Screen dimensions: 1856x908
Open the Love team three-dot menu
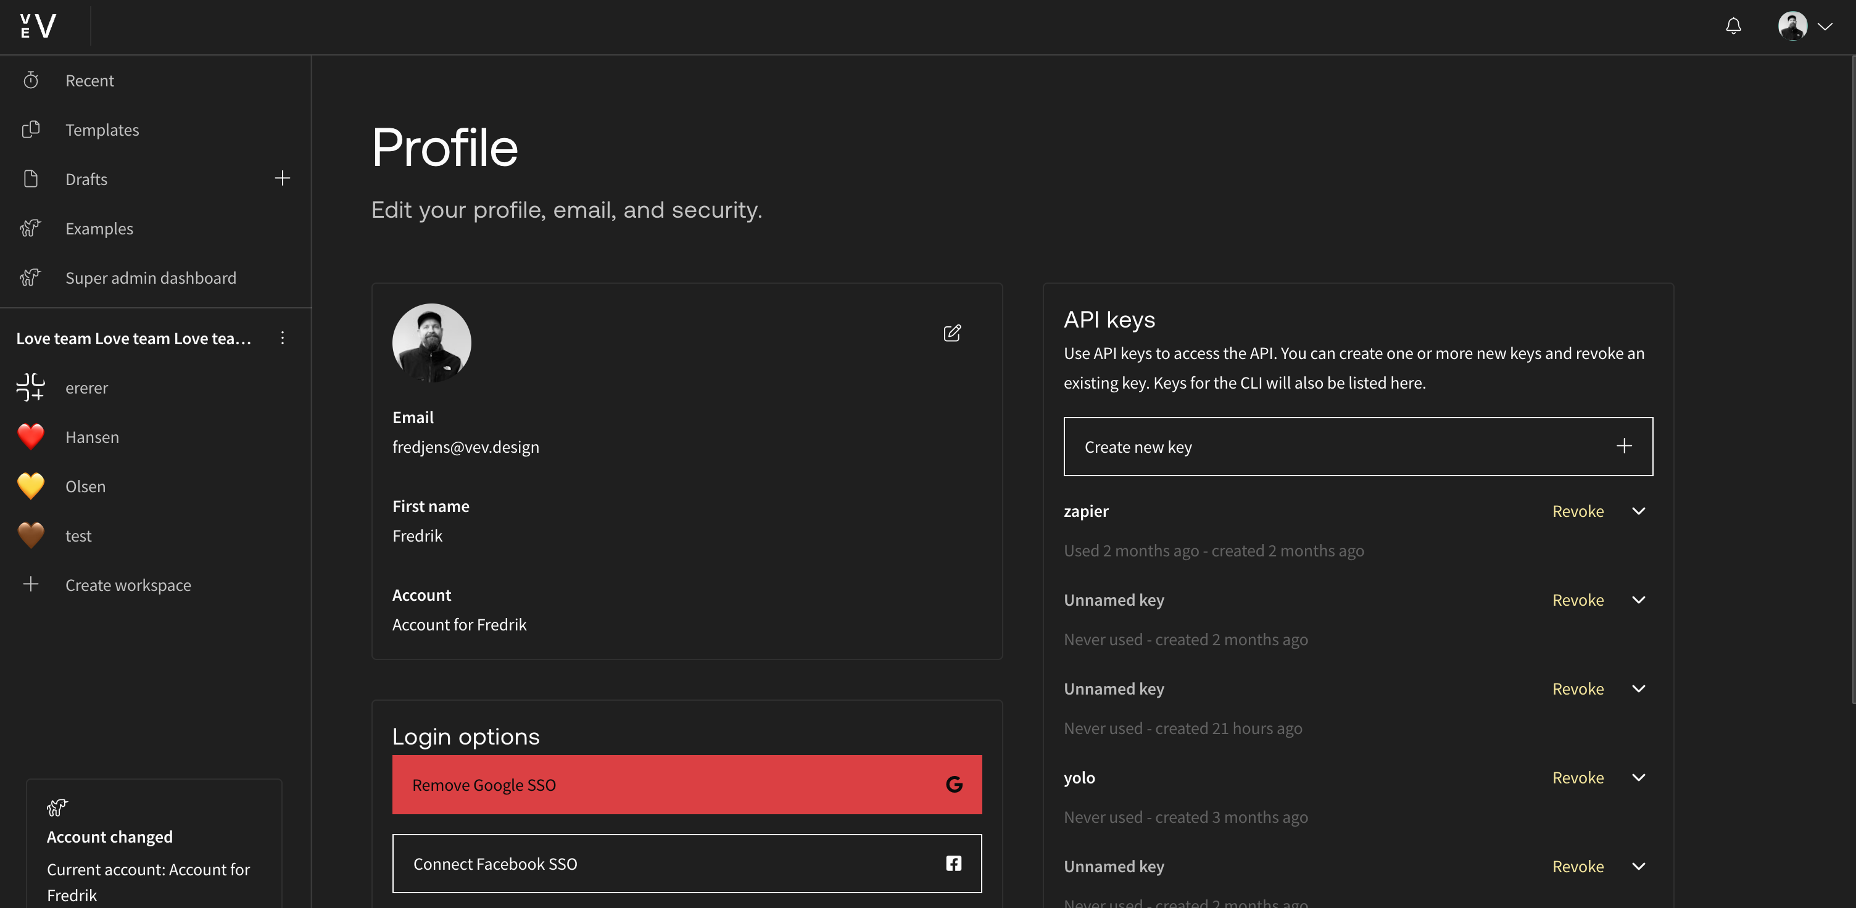coord(282,337)
